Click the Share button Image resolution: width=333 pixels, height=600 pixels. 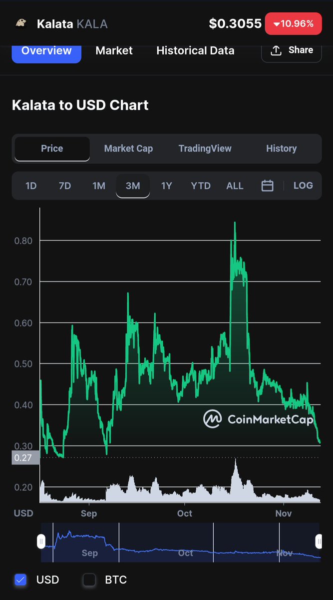click(291, 50)
